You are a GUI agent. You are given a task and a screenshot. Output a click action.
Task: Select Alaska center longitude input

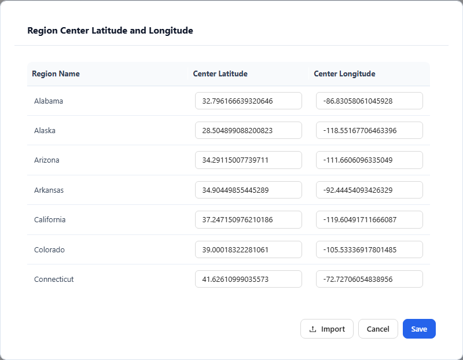[369, 130]
